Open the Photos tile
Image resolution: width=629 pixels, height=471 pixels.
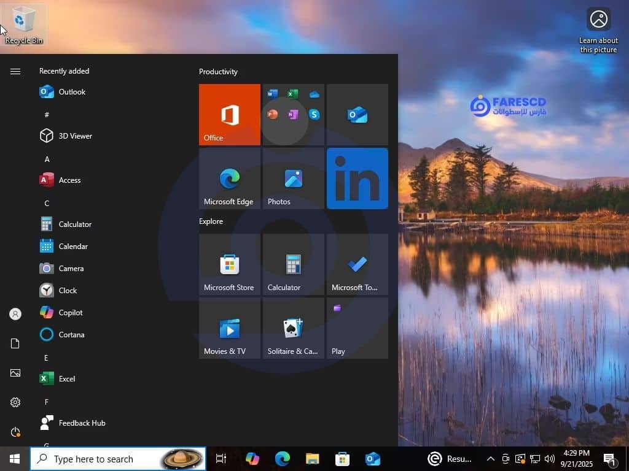294,178
